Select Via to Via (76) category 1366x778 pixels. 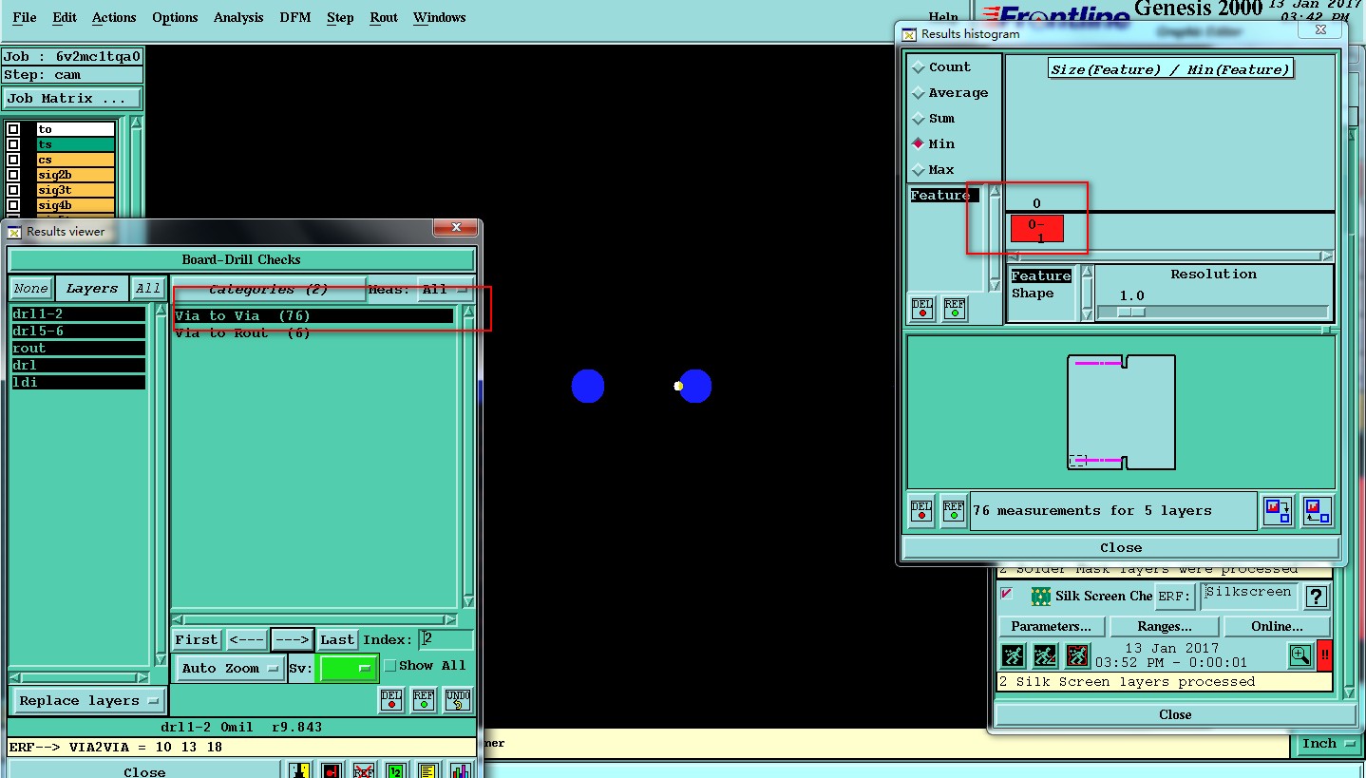click(x=313, y=315)
